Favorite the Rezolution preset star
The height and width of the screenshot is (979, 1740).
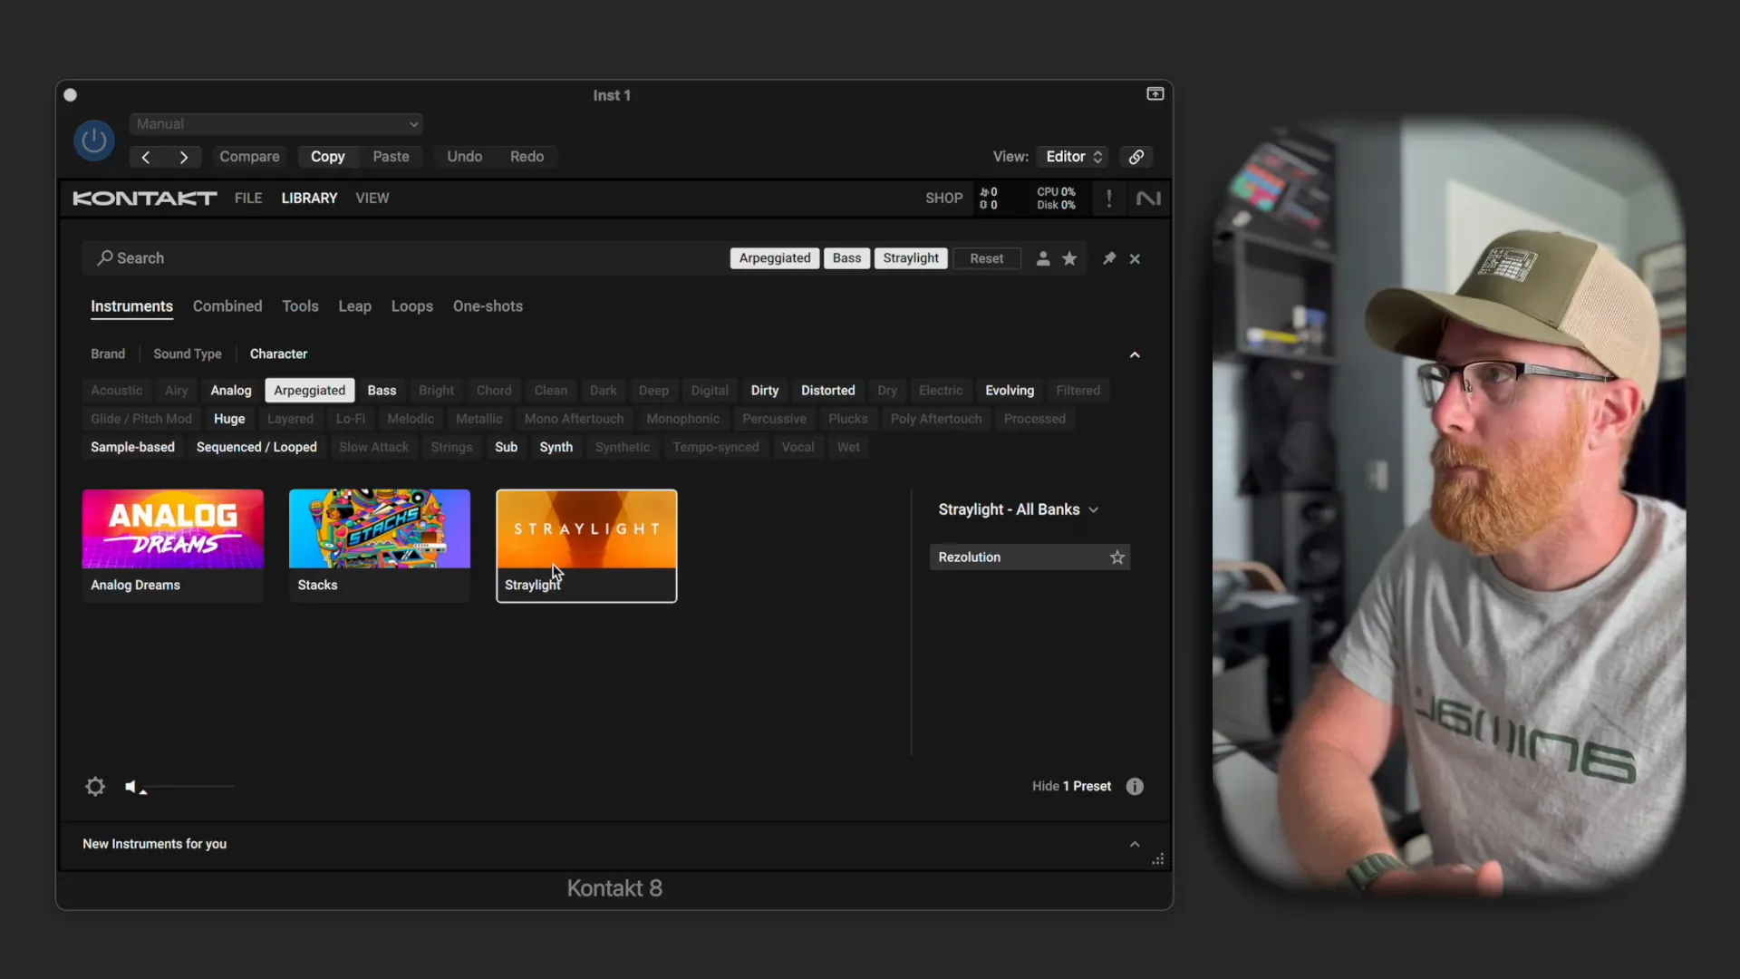(1117, 557)
